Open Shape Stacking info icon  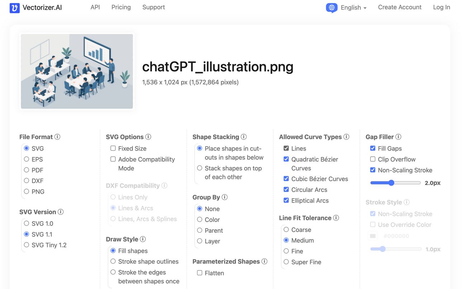pyautogui.click(x=244, y=137)
